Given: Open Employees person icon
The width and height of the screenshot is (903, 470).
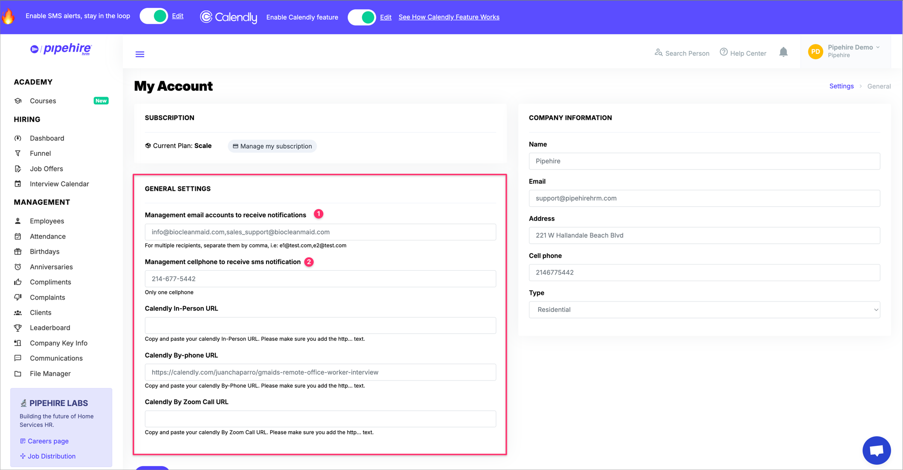Looking at the screenshot, I should 18,221.
